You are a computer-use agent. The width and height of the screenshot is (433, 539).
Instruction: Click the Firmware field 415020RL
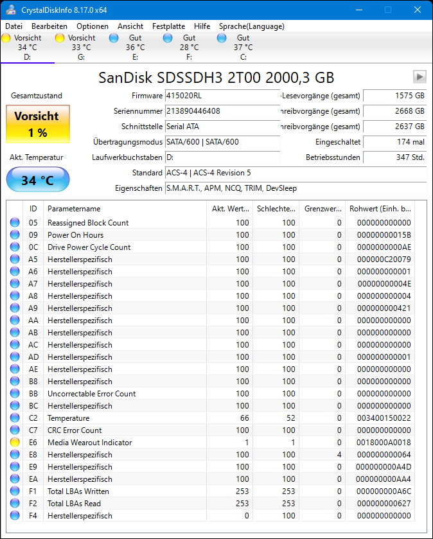point(223,96)
